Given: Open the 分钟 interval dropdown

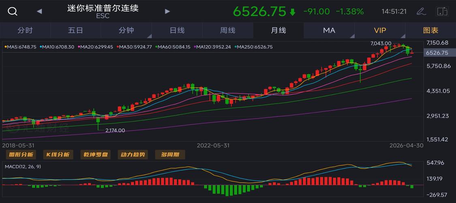Looking at the screenshot, I should click(126, 30).
